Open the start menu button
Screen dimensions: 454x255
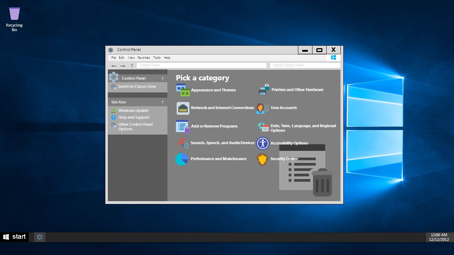[15, 237]
